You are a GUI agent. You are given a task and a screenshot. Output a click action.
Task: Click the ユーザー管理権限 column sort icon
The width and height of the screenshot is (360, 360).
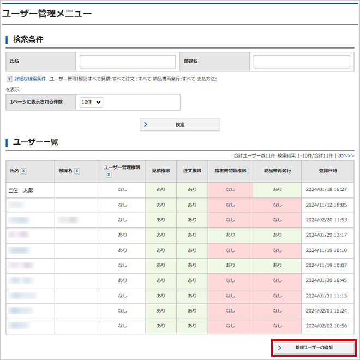tap(109, 175)
